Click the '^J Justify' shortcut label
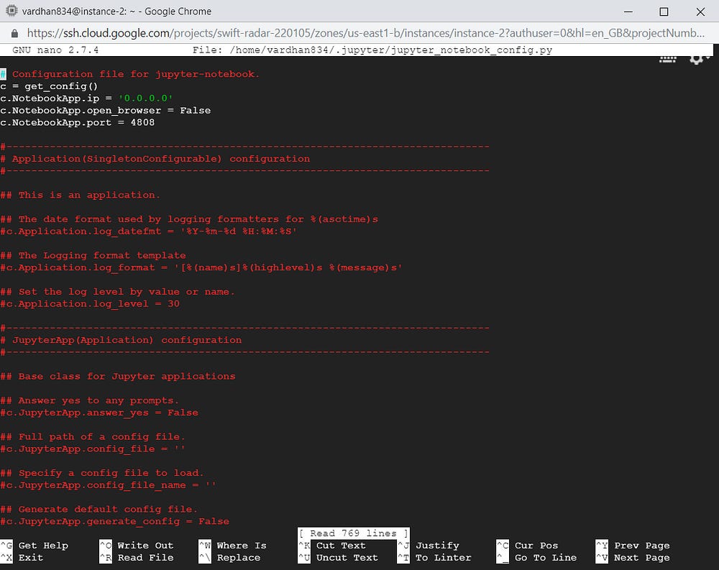This screenshot has height=570, width=719. pos(429,546)
